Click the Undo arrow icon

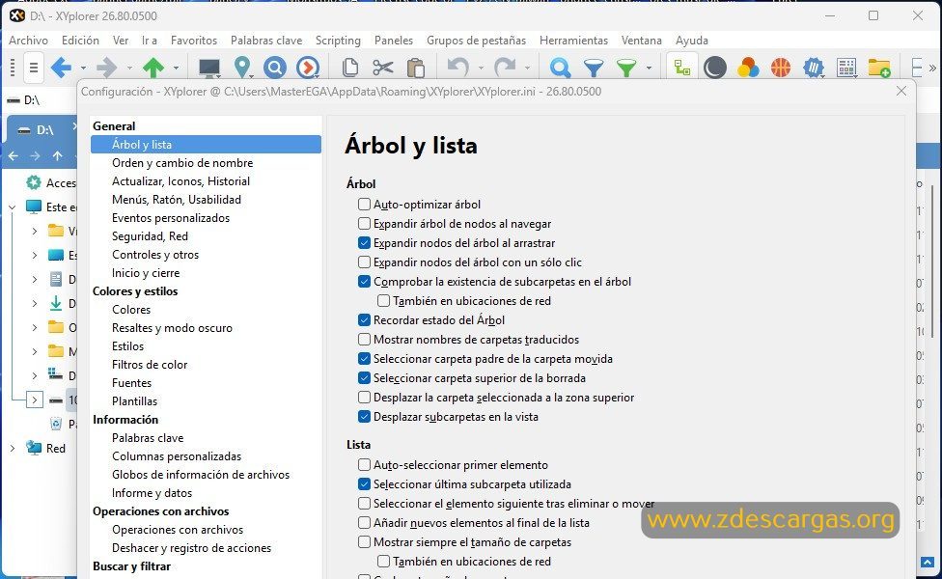coord(458,68)
